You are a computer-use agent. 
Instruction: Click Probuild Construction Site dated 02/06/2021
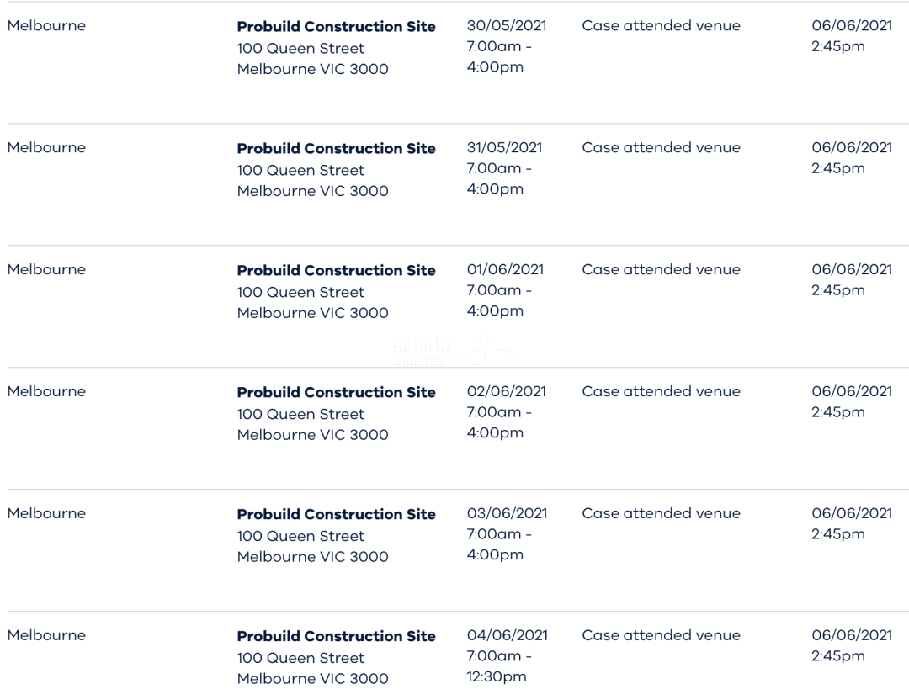pyautogui.click(x=336, y=392)
